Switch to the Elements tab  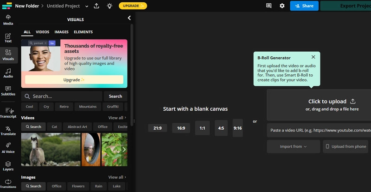pyautogui.click(x=83, y=32)
